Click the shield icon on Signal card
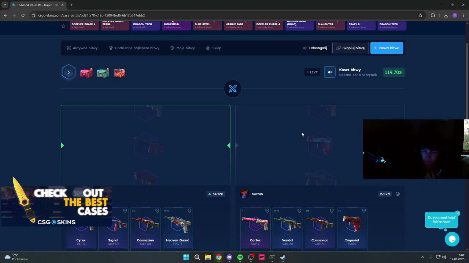Viewport: 469px width, 263px height. 125,211
